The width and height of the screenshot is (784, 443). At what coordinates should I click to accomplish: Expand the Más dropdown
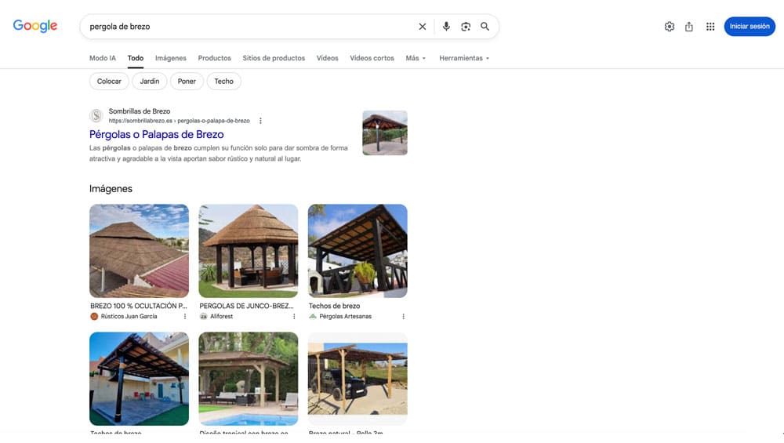point(416,58)
